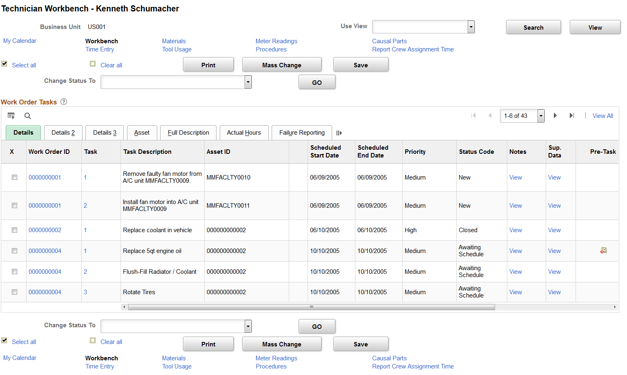The image size is (627, 375).
Task: Open top Causal Parts link
Action: click(389, 41)
